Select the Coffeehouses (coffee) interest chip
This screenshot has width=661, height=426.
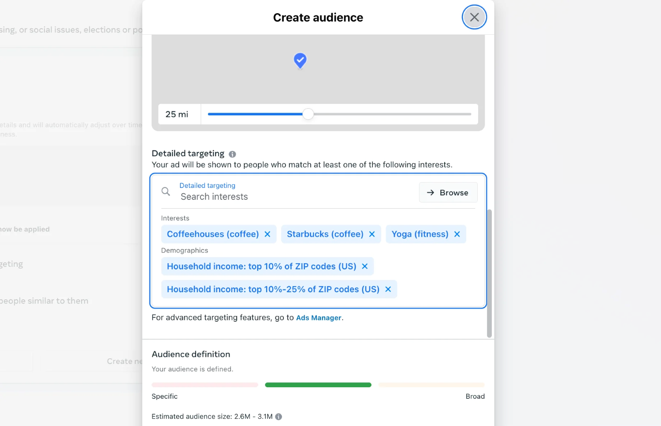click(213, 234)
